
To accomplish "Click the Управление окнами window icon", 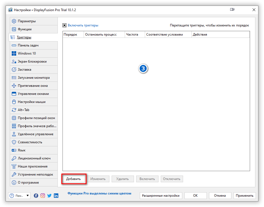I will tap(14, 94).
